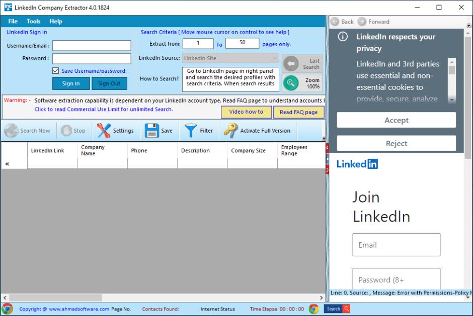
Task: Click the Video how to button
Action: [x=246, y=112]
